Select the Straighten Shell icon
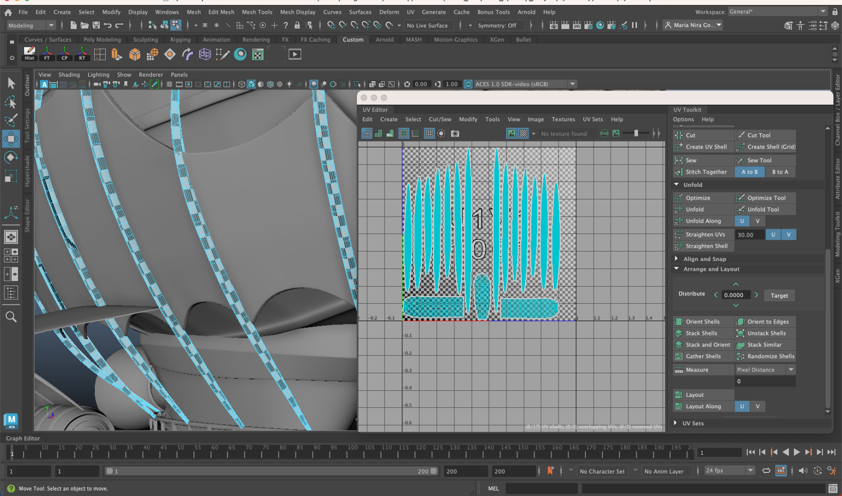 pyautogui.click(x=679, y=246)
